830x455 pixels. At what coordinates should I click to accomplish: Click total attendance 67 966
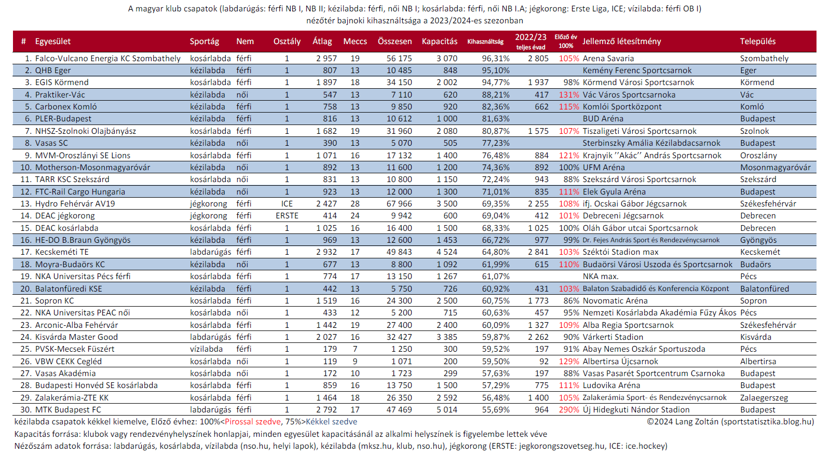pos(399,204)
